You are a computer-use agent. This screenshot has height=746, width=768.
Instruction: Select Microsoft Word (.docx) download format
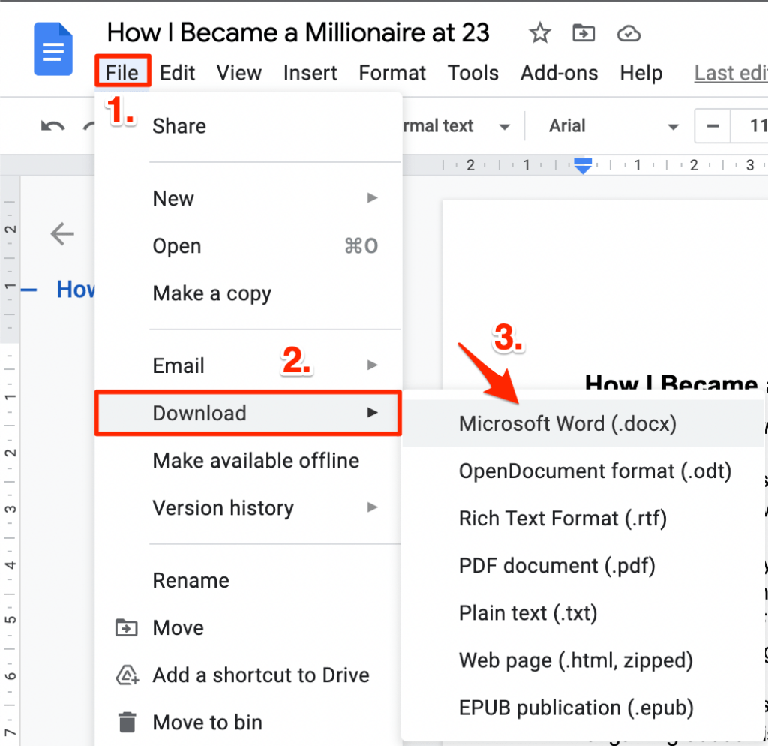click(567, 423)
